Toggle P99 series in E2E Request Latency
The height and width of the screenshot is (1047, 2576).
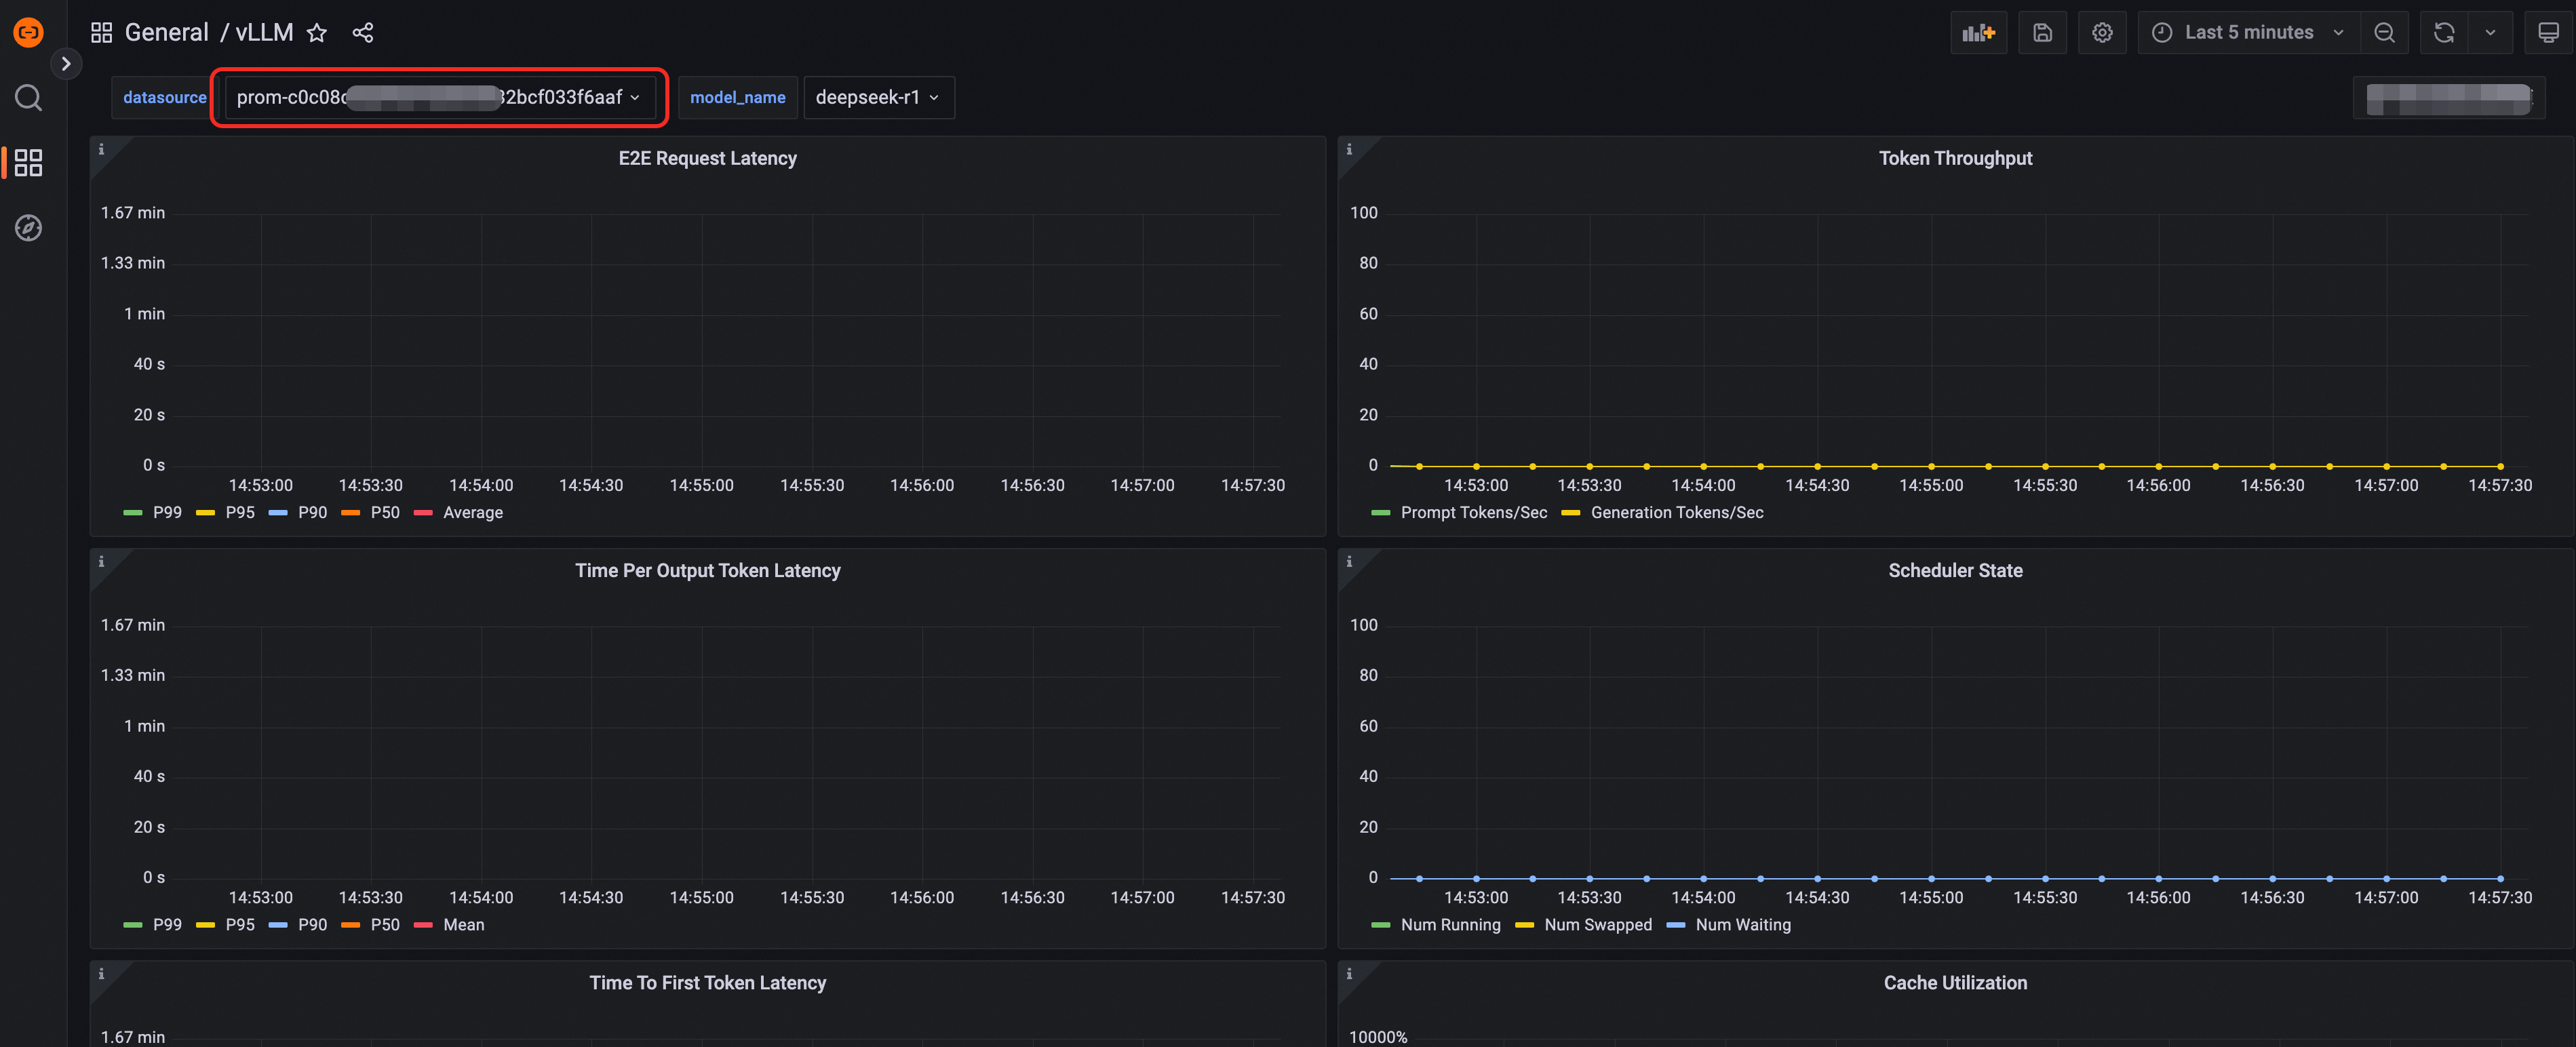click(166, 512)
